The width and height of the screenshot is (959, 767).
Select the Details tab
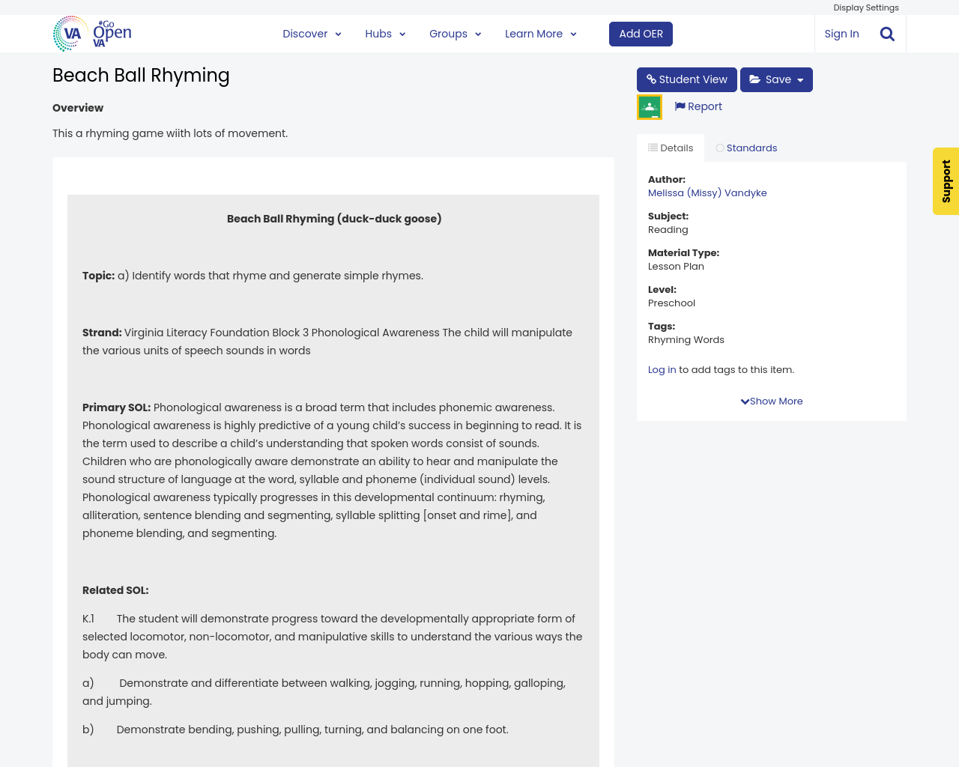pyautogui.click(x=671, y=148)
